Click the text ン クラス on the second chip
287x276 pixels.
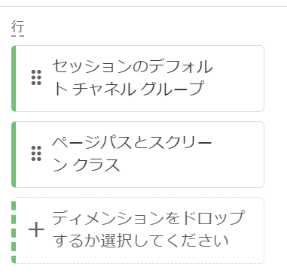pos(86,165)
